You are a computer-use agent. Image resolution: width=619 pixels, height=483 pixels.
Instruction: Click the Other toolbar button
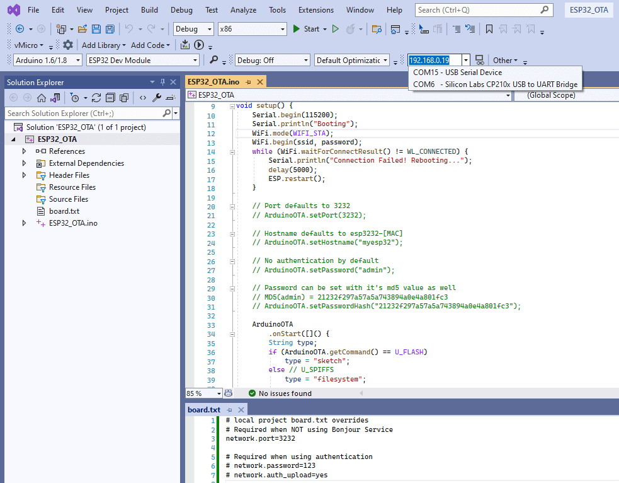pyautogui.click(x=505, y=60)
